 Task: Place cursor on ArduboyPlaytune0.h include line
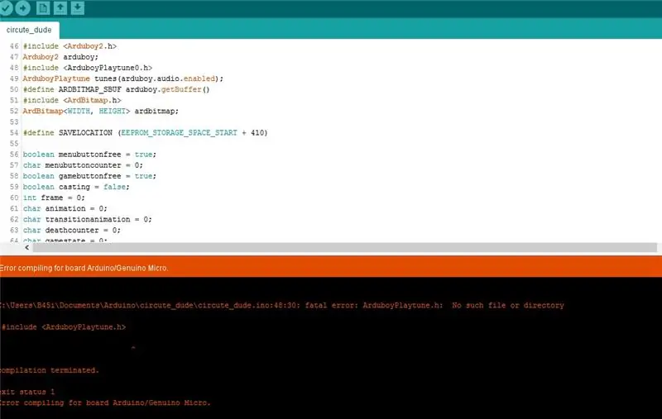click(88, 68)
